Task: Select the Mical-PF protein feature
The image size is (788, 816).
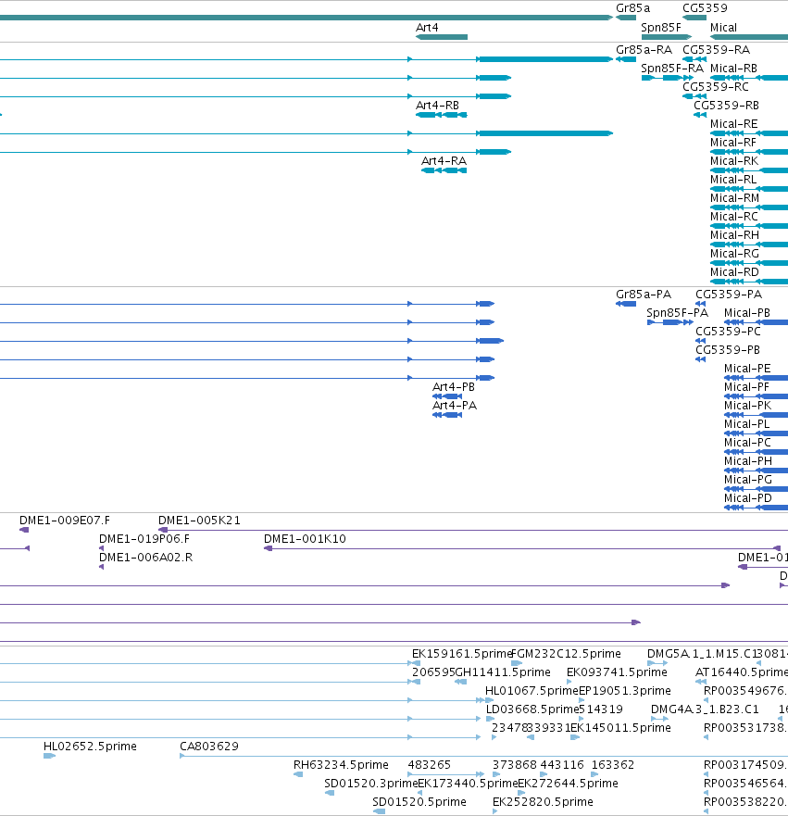Action: 756,396
